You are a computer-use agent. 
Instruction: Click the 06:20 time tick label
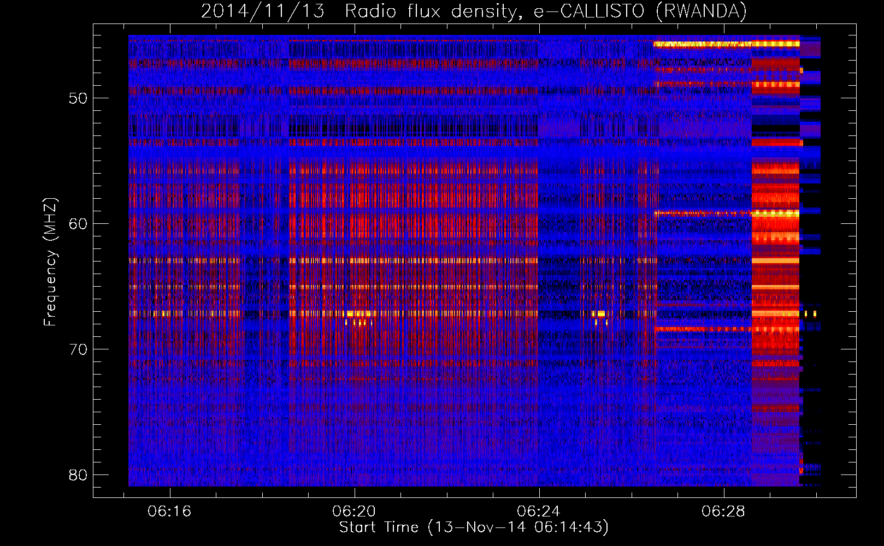click(x=354, y=512)
